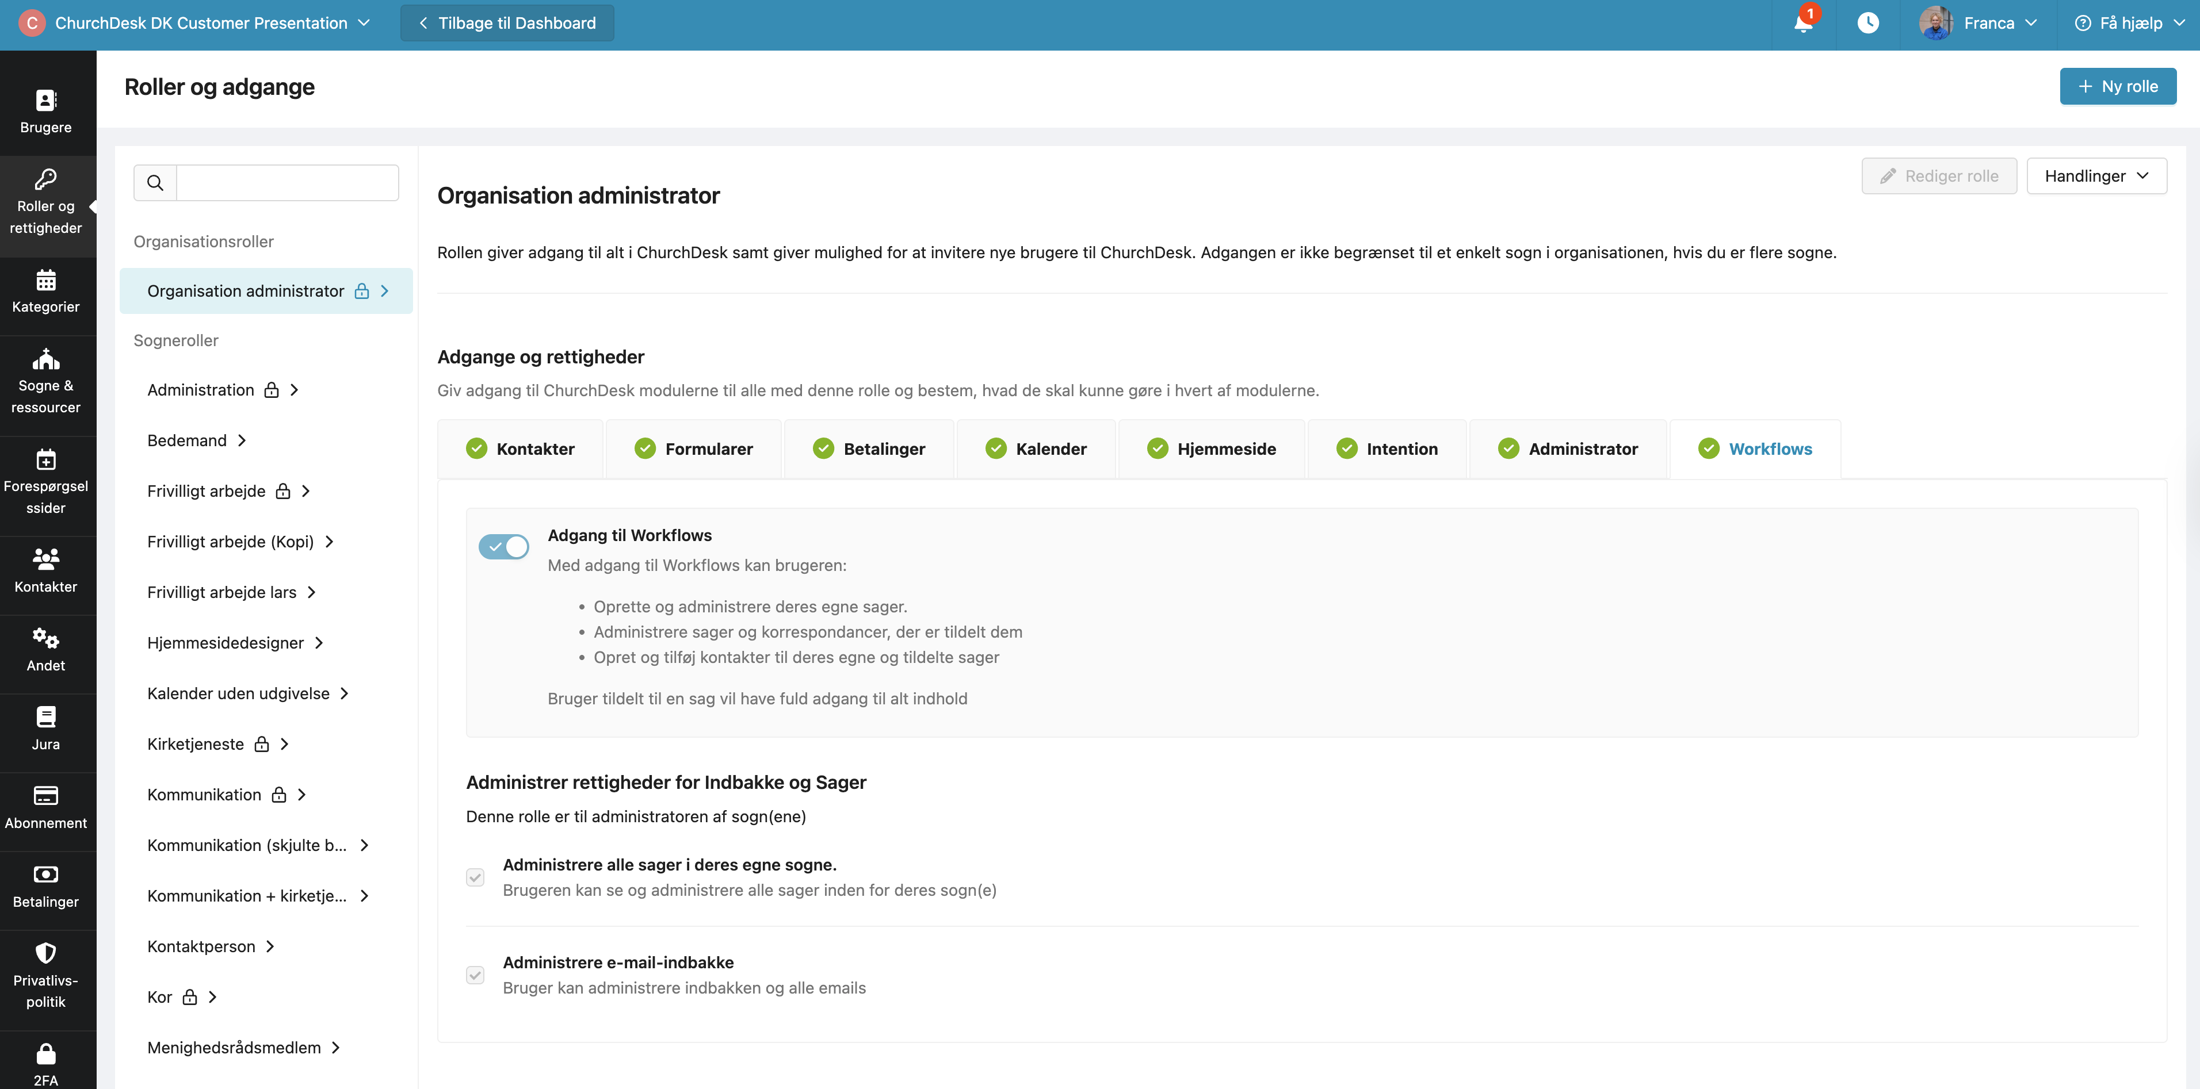Open the Betalinger module in the sidebar
Screen dimensions: 2200x1089
46,888
